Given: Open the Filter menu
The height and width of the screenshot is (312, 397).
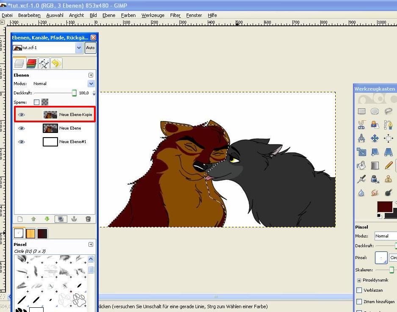Looking at the screenshot, I should pos(175,15).
